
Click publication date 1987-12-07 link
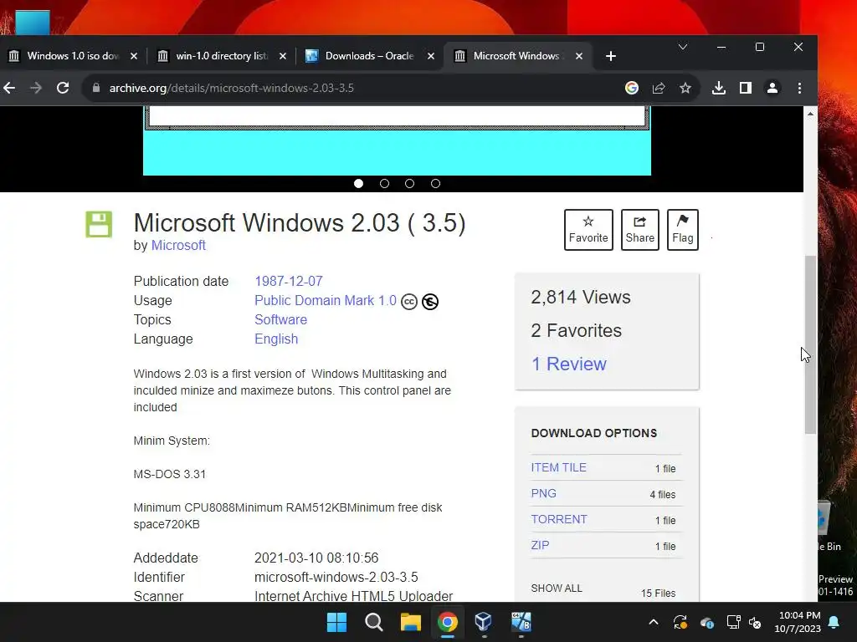pyautogui.click(x=289, y=281)
